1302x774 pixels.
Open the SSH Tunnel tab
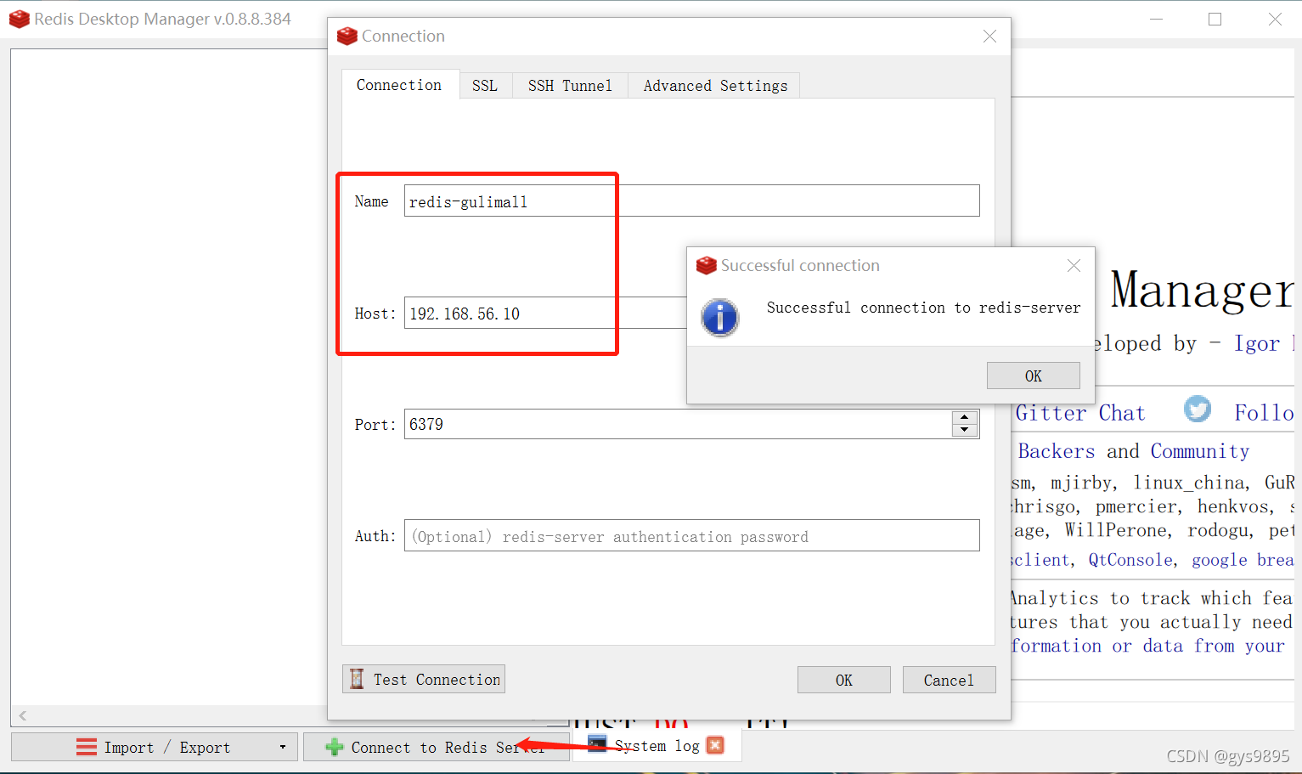point(570,86)
